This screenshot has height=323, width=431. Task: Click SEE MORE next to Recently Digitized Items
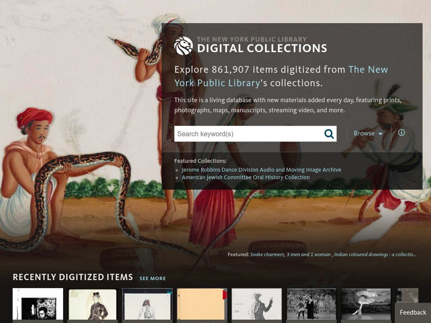tap(152, 278)
